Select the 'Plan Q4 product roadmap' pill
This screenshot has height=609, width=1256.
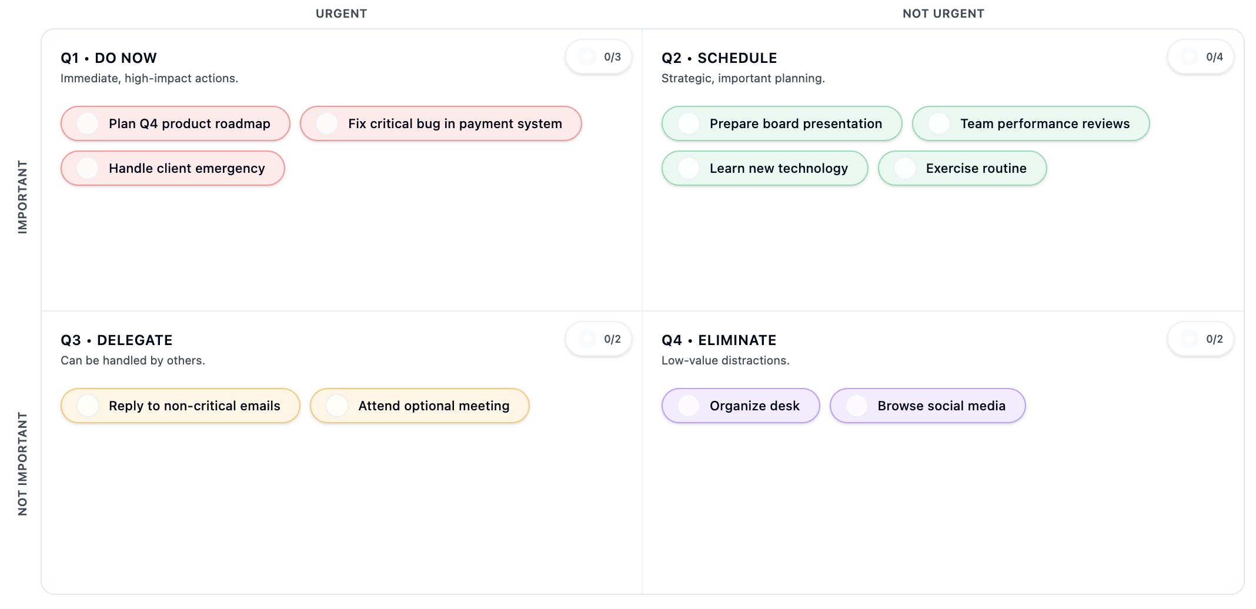pos(175,123)
